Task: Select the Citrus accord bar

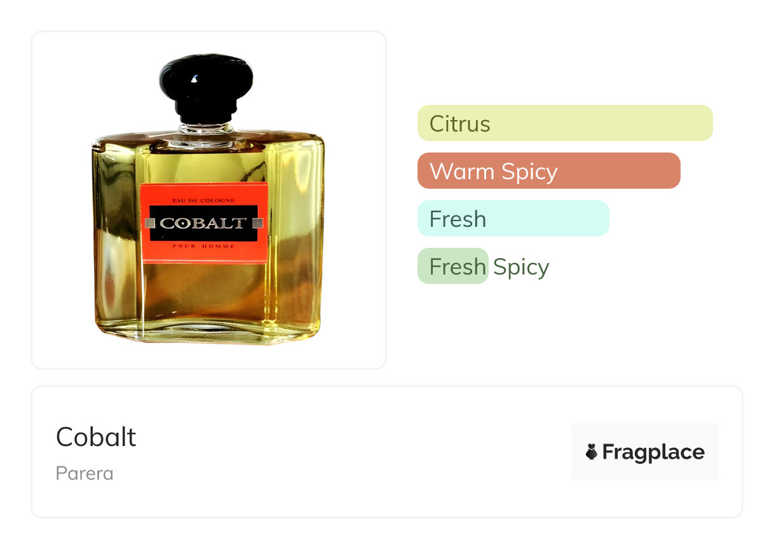Action: point(565,123)
